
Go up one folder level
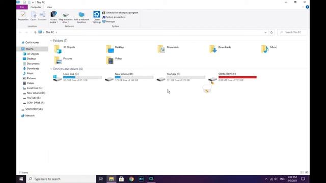pos(35,33)
